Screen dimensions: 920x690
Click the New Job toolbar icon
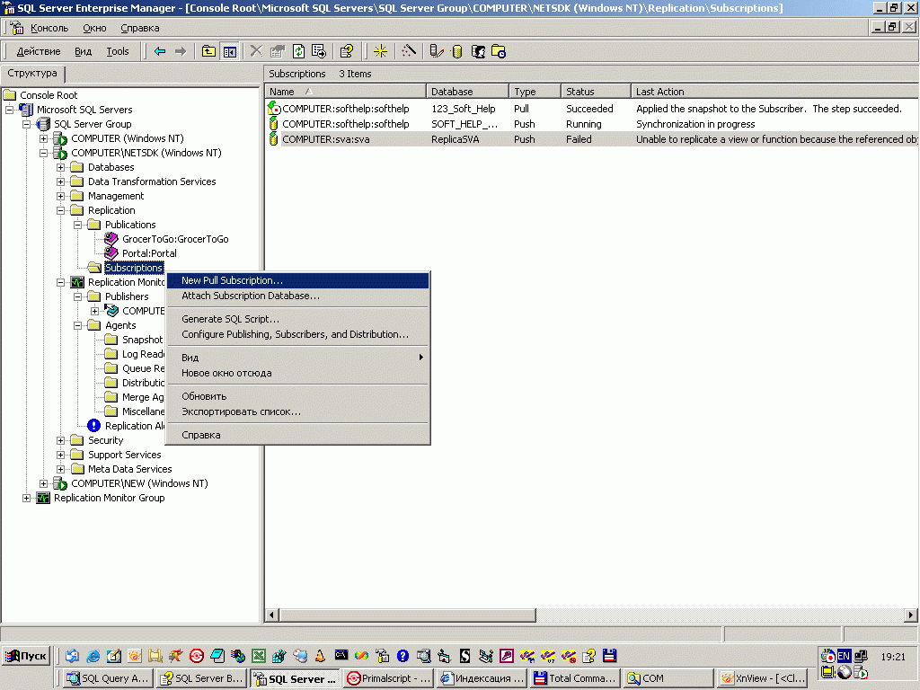pos(499,51)
